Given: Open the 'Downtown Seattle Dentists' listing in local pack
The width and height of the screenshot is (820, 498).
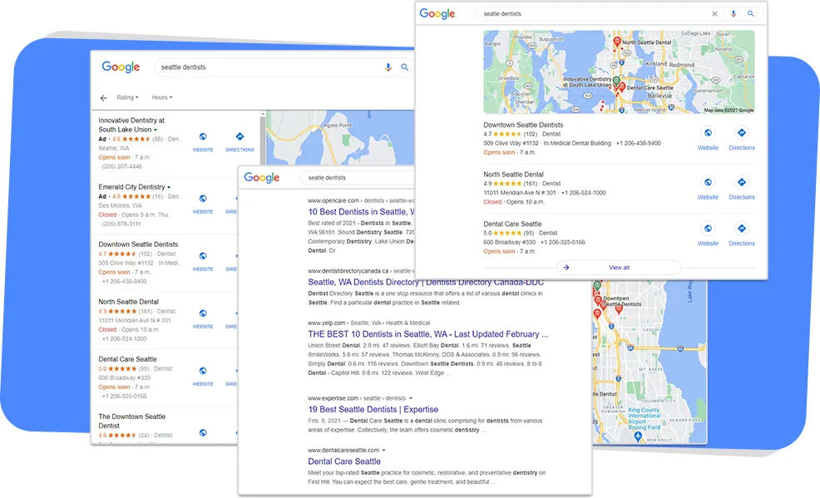Looking at the screenshot, I should pyautogui.click(x=523, y=126).
